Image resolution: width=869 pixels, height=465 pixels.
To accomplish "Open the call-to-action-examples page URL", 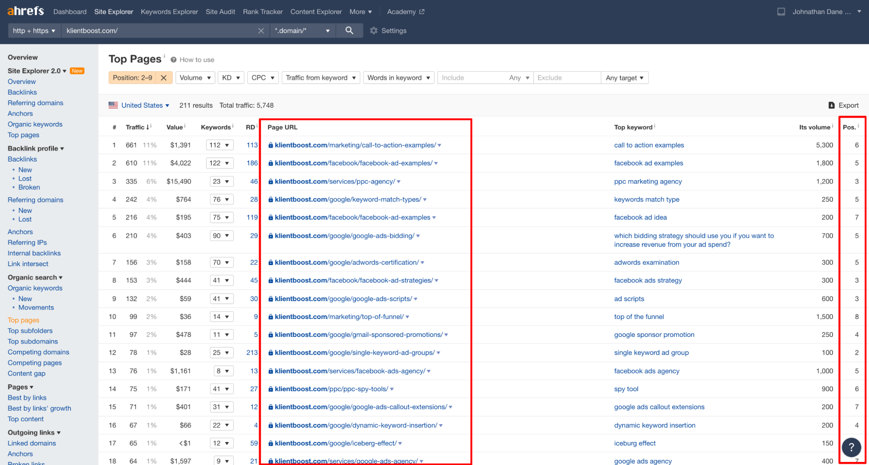I will (355, 145).
